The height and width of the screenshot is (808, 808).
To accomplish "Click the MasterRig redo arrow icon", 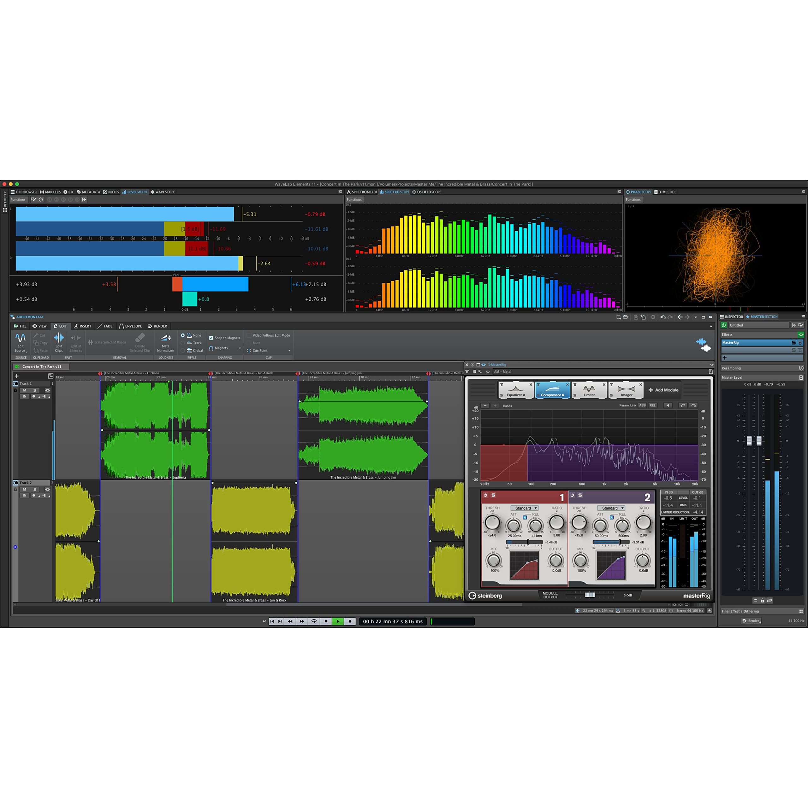I will click(x=693, y=405).
